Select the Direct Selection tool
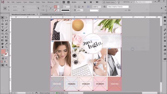This screenshot has width=167, height=94. [x=6, y=17]
